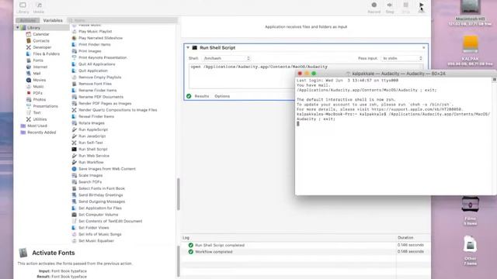Select Music category in library
Viewport: 497px width, 279px height.
coord(38,87)
